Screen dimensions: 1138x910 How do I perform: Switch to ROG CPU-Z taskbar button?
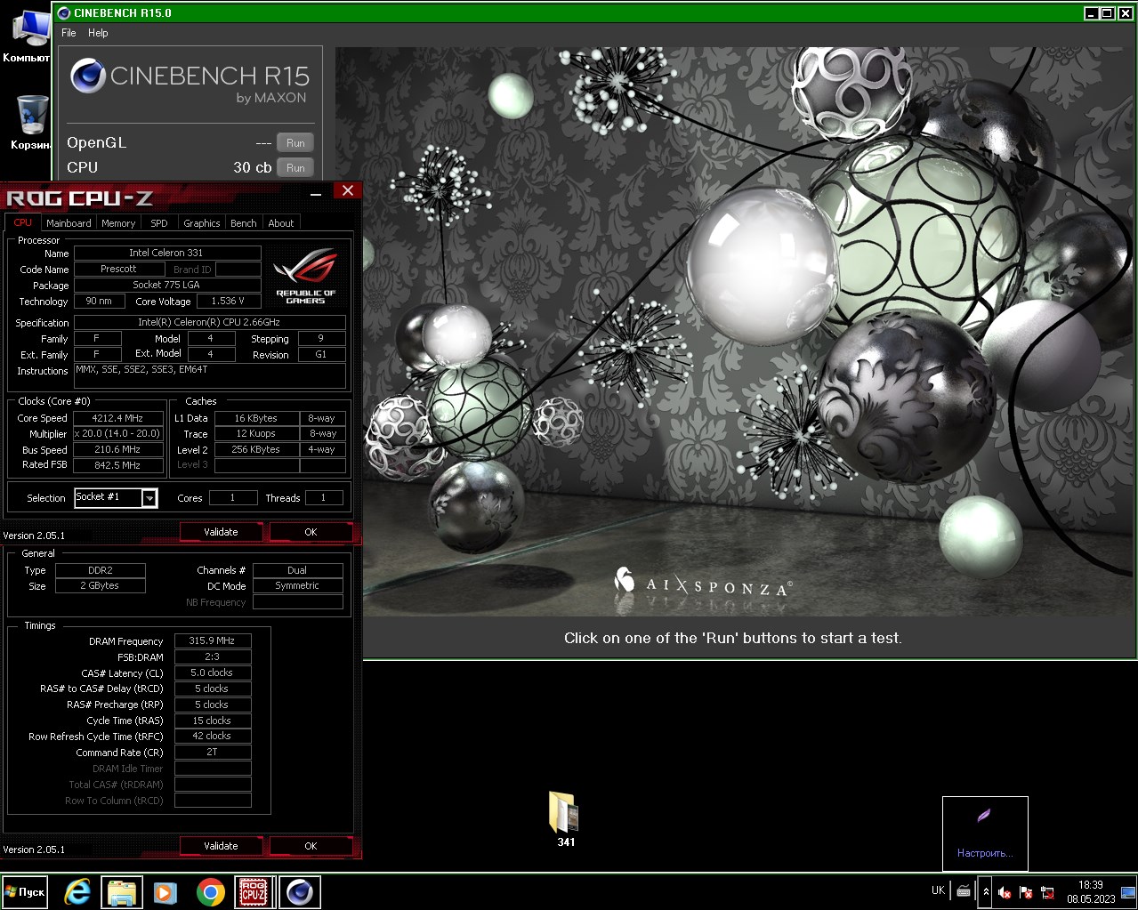254,892
